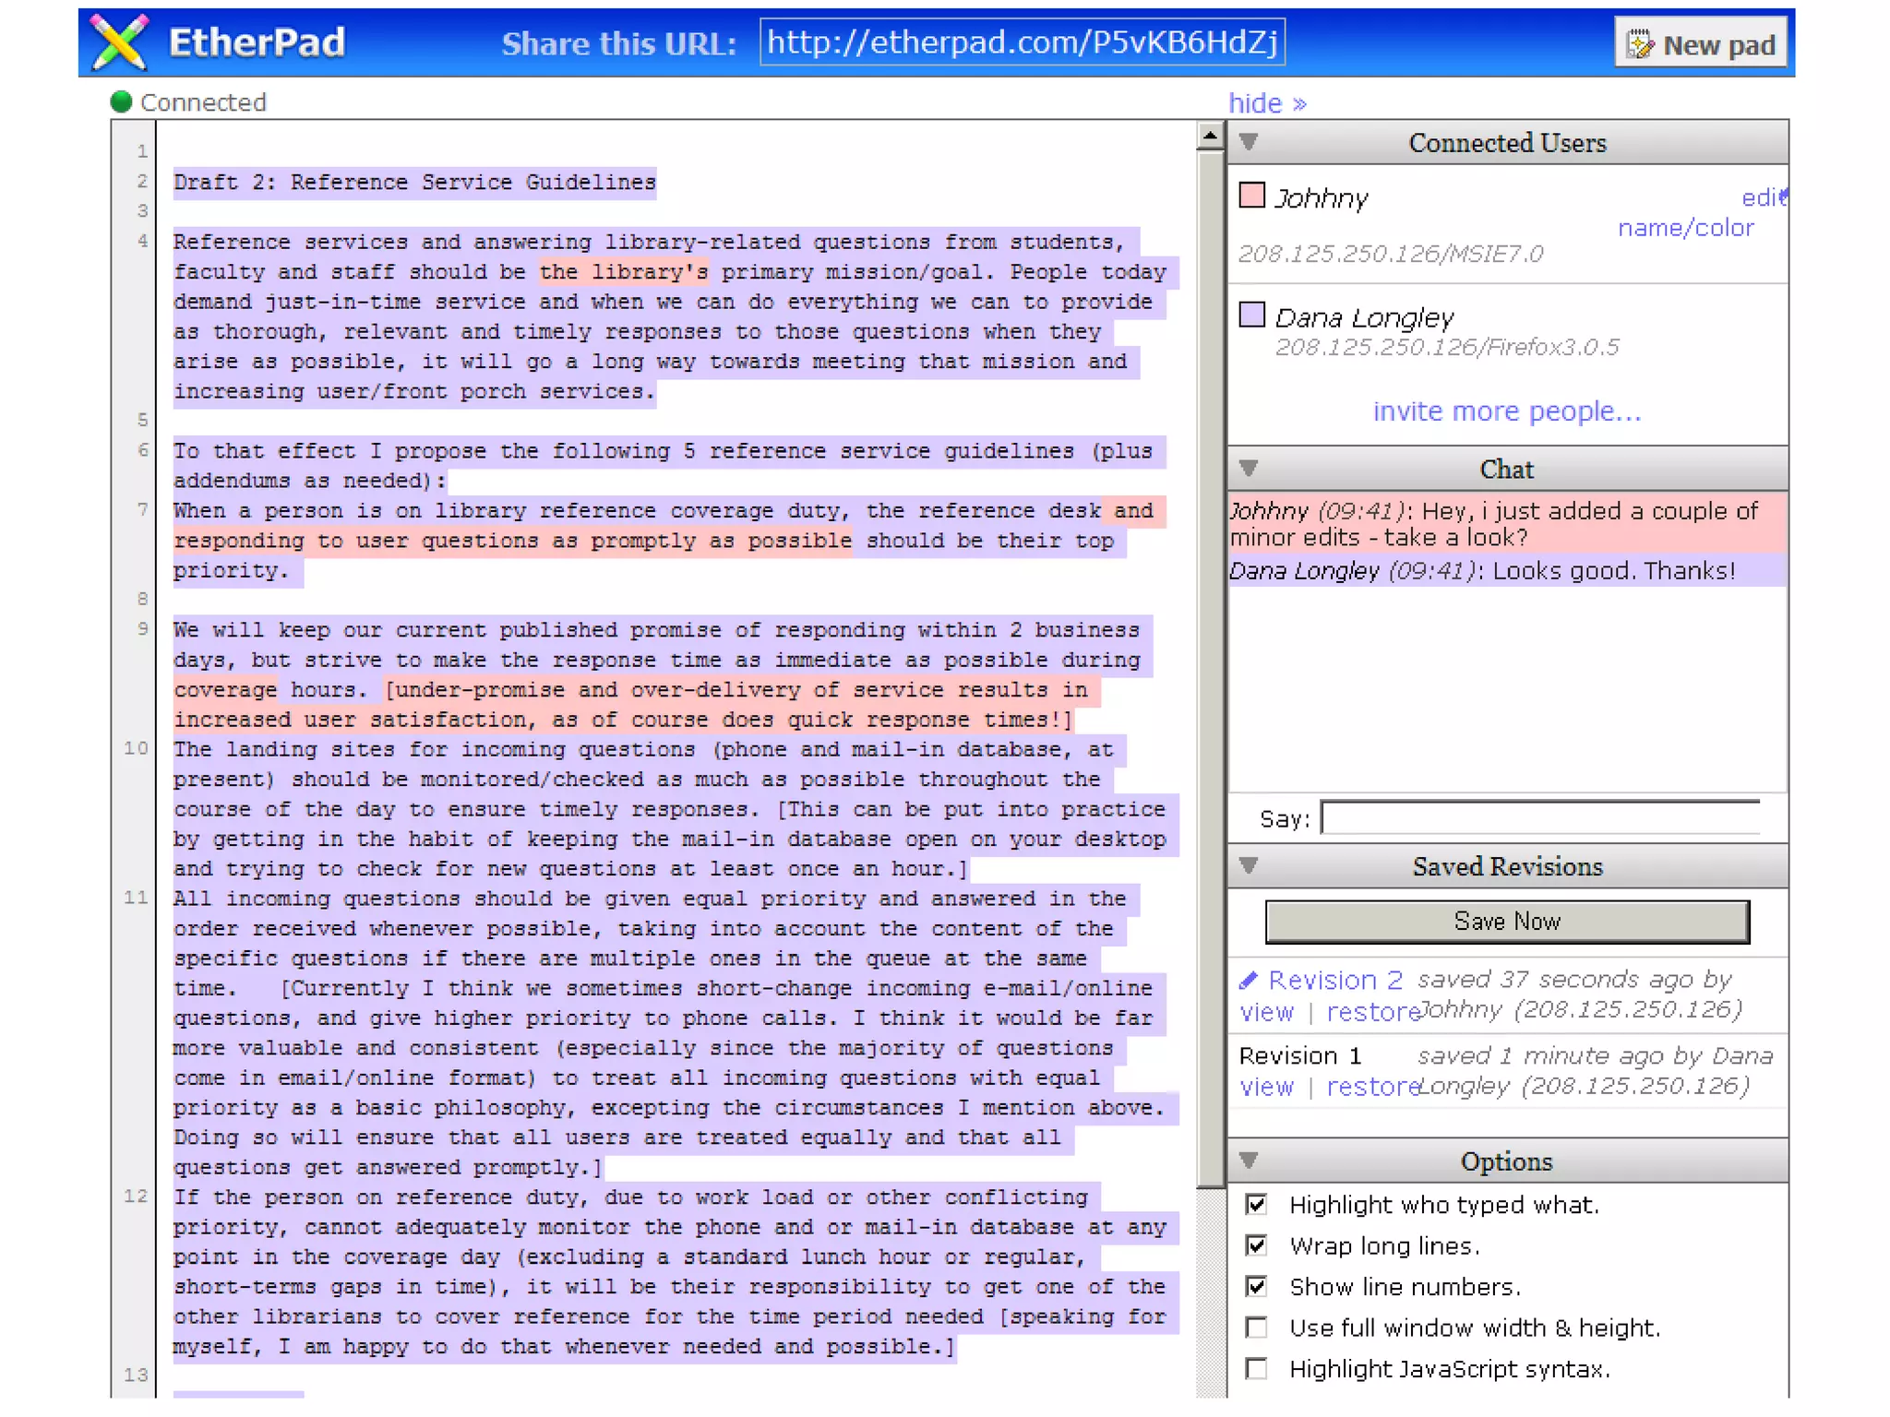Click the scrollbar up arrow in editor
This screenshot has width=1890, height=1417.
1209,137
